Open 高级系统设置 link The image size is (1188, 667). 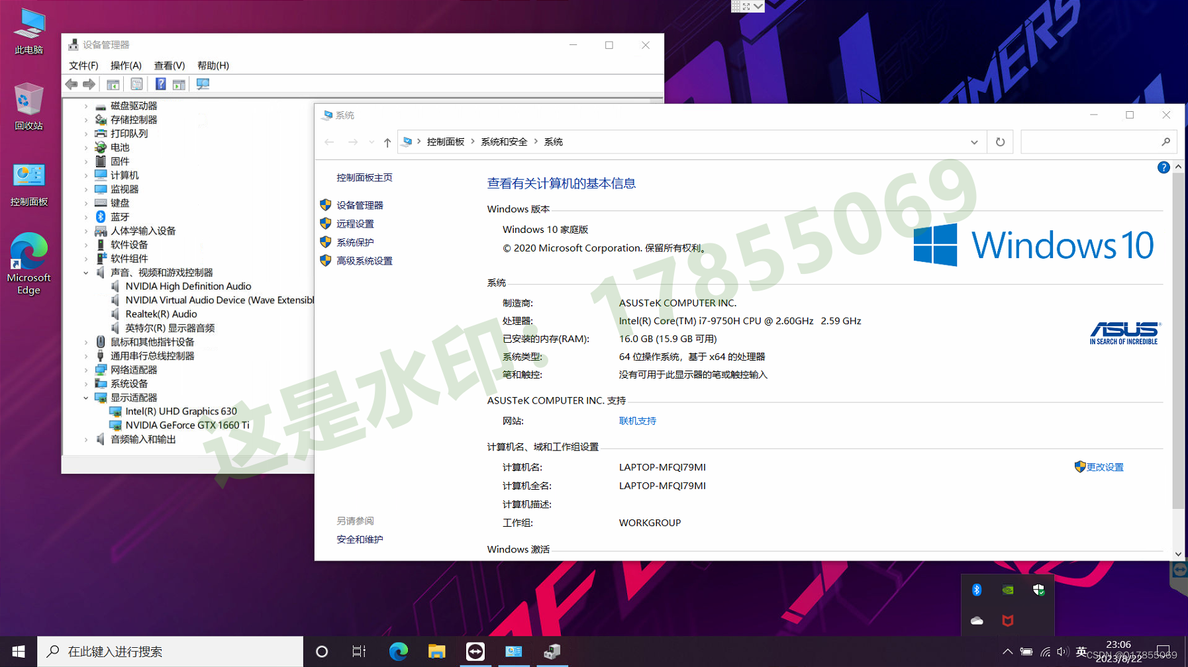(x=364, y=261)
